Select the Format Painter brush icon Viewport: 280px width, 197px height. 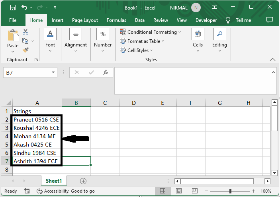[25, 50]
